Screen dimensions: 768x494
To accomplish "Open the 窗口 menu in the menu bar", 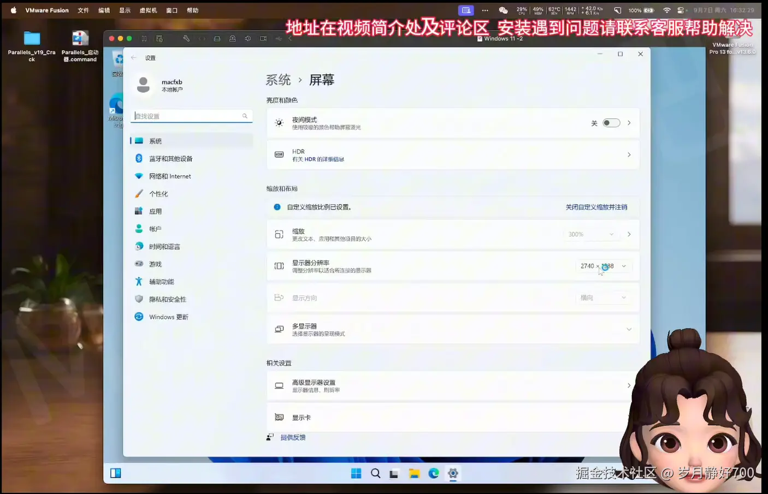I will (x=172, y=10).
